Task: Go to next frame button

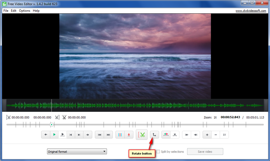Action: coord(79,135)
